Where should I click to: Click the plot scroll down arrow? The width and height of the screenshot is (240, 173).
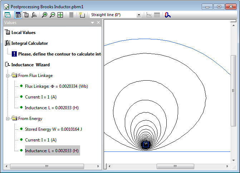pyautogui.click(x=234, y=160)
